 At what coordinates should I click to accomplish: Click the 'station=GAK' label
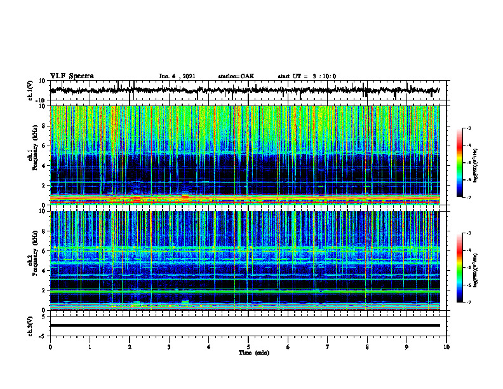tap(236, 76)
